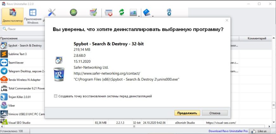Click the https://visual-seo.com/ cell
Viewport: 276px width, 134px height.
pos(221,123)
